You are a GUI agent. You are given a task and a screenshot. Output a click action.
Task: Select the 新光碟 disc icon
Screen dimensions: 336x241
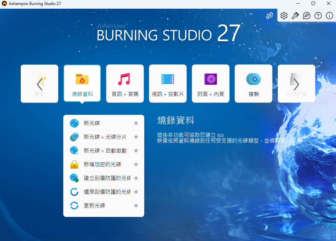[x=74, y=123]
